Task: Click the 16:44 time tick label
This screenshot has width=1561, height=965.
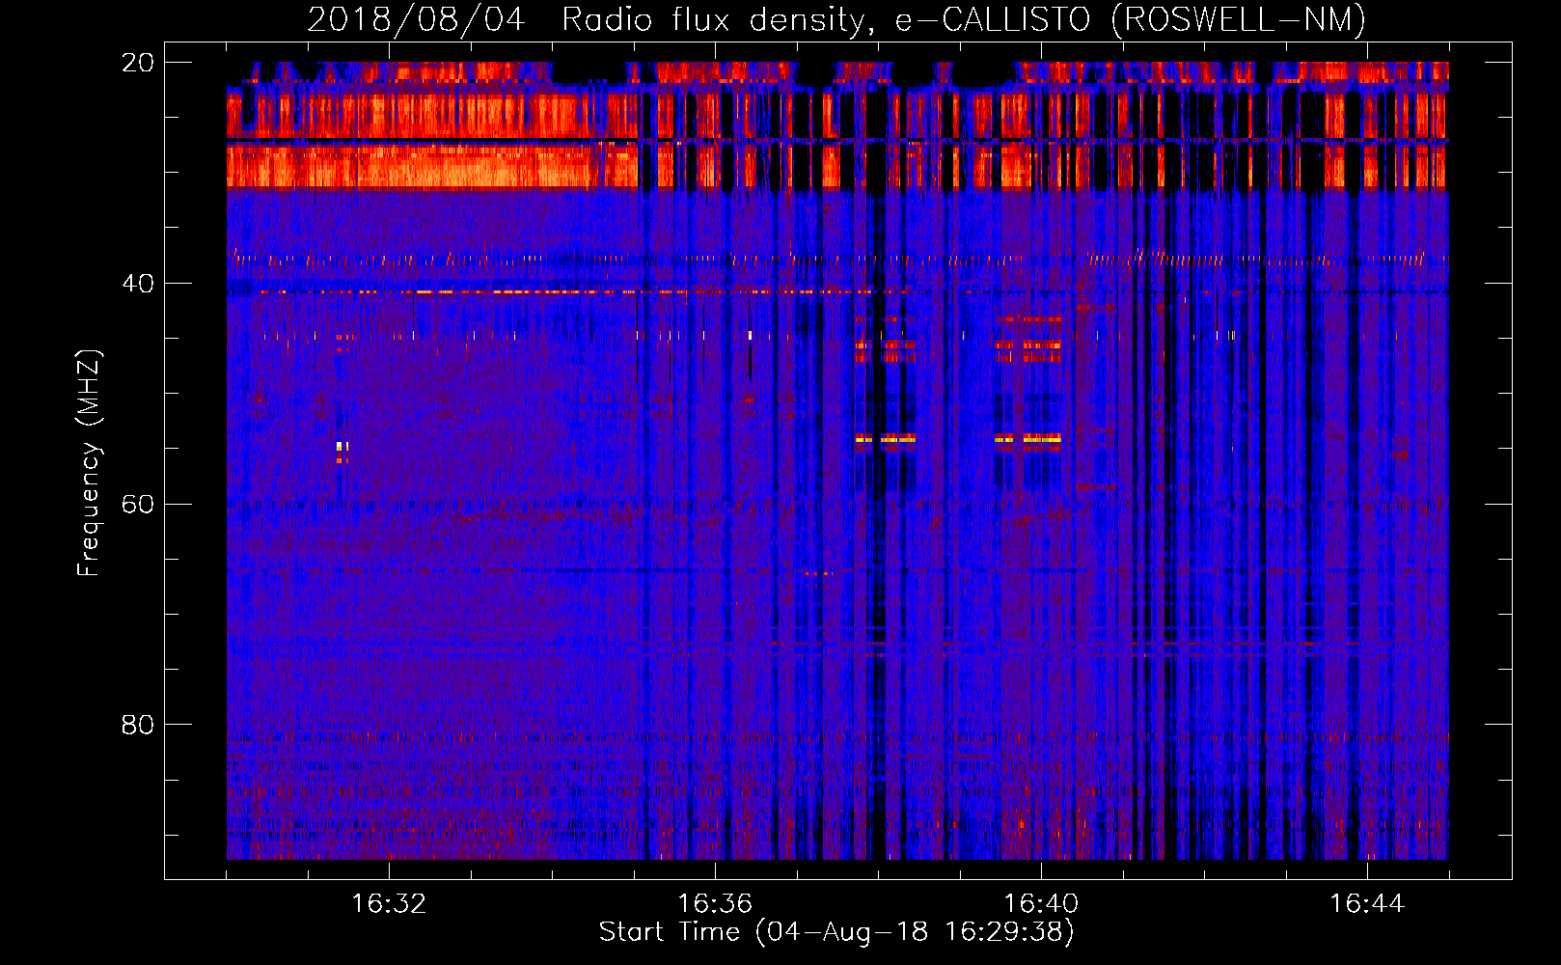Action: [x=1367, y=904]
